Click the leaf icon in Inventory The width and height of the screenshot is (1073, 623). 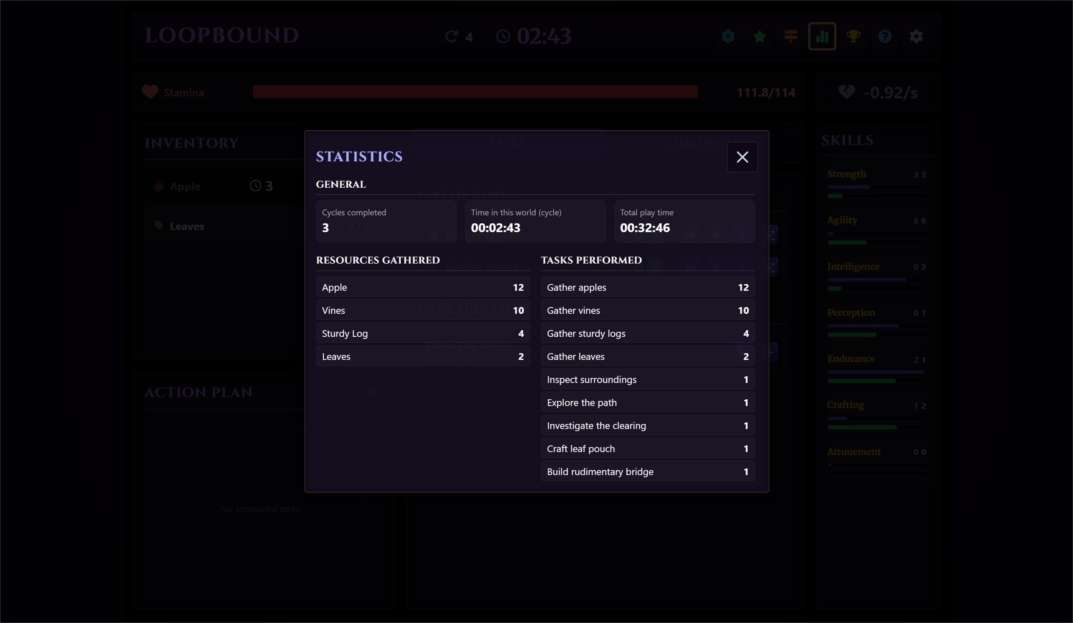tap(158, 225)
